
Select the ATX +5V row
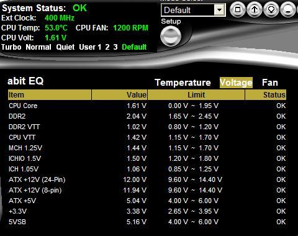point(147,201)
